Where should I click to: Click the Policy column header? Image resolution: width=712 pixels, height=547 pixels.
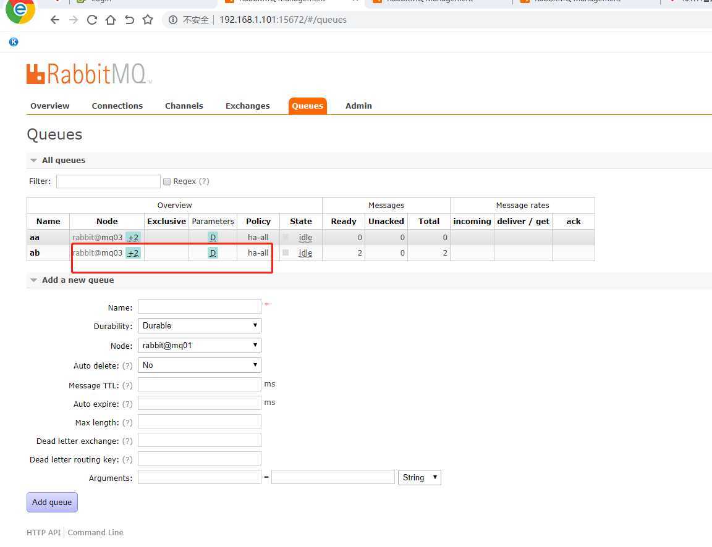click(x=258, y=222)
